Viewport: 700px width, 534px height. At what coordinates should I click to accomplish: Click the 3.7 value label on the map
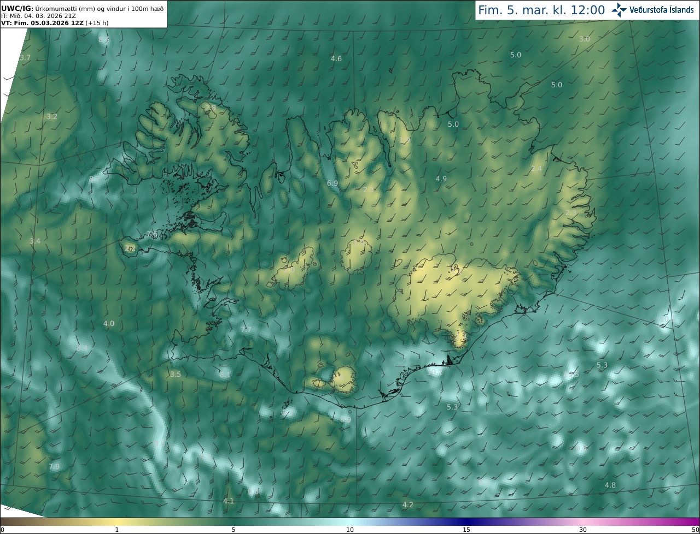pyautogui.click(x=25, y=57)
